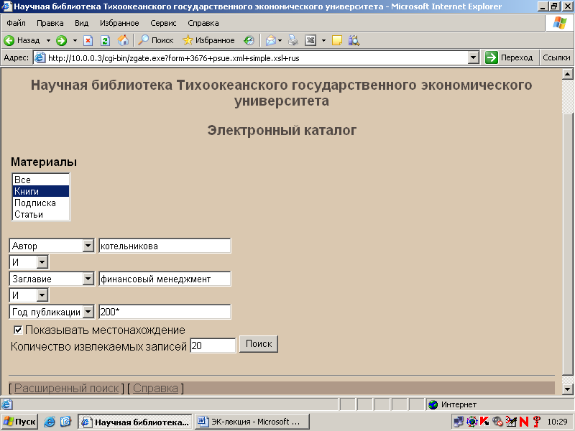Screen dimensions: 575x431
Task: Click the vertical scrollbar up arrow
Action: (568, 74)
